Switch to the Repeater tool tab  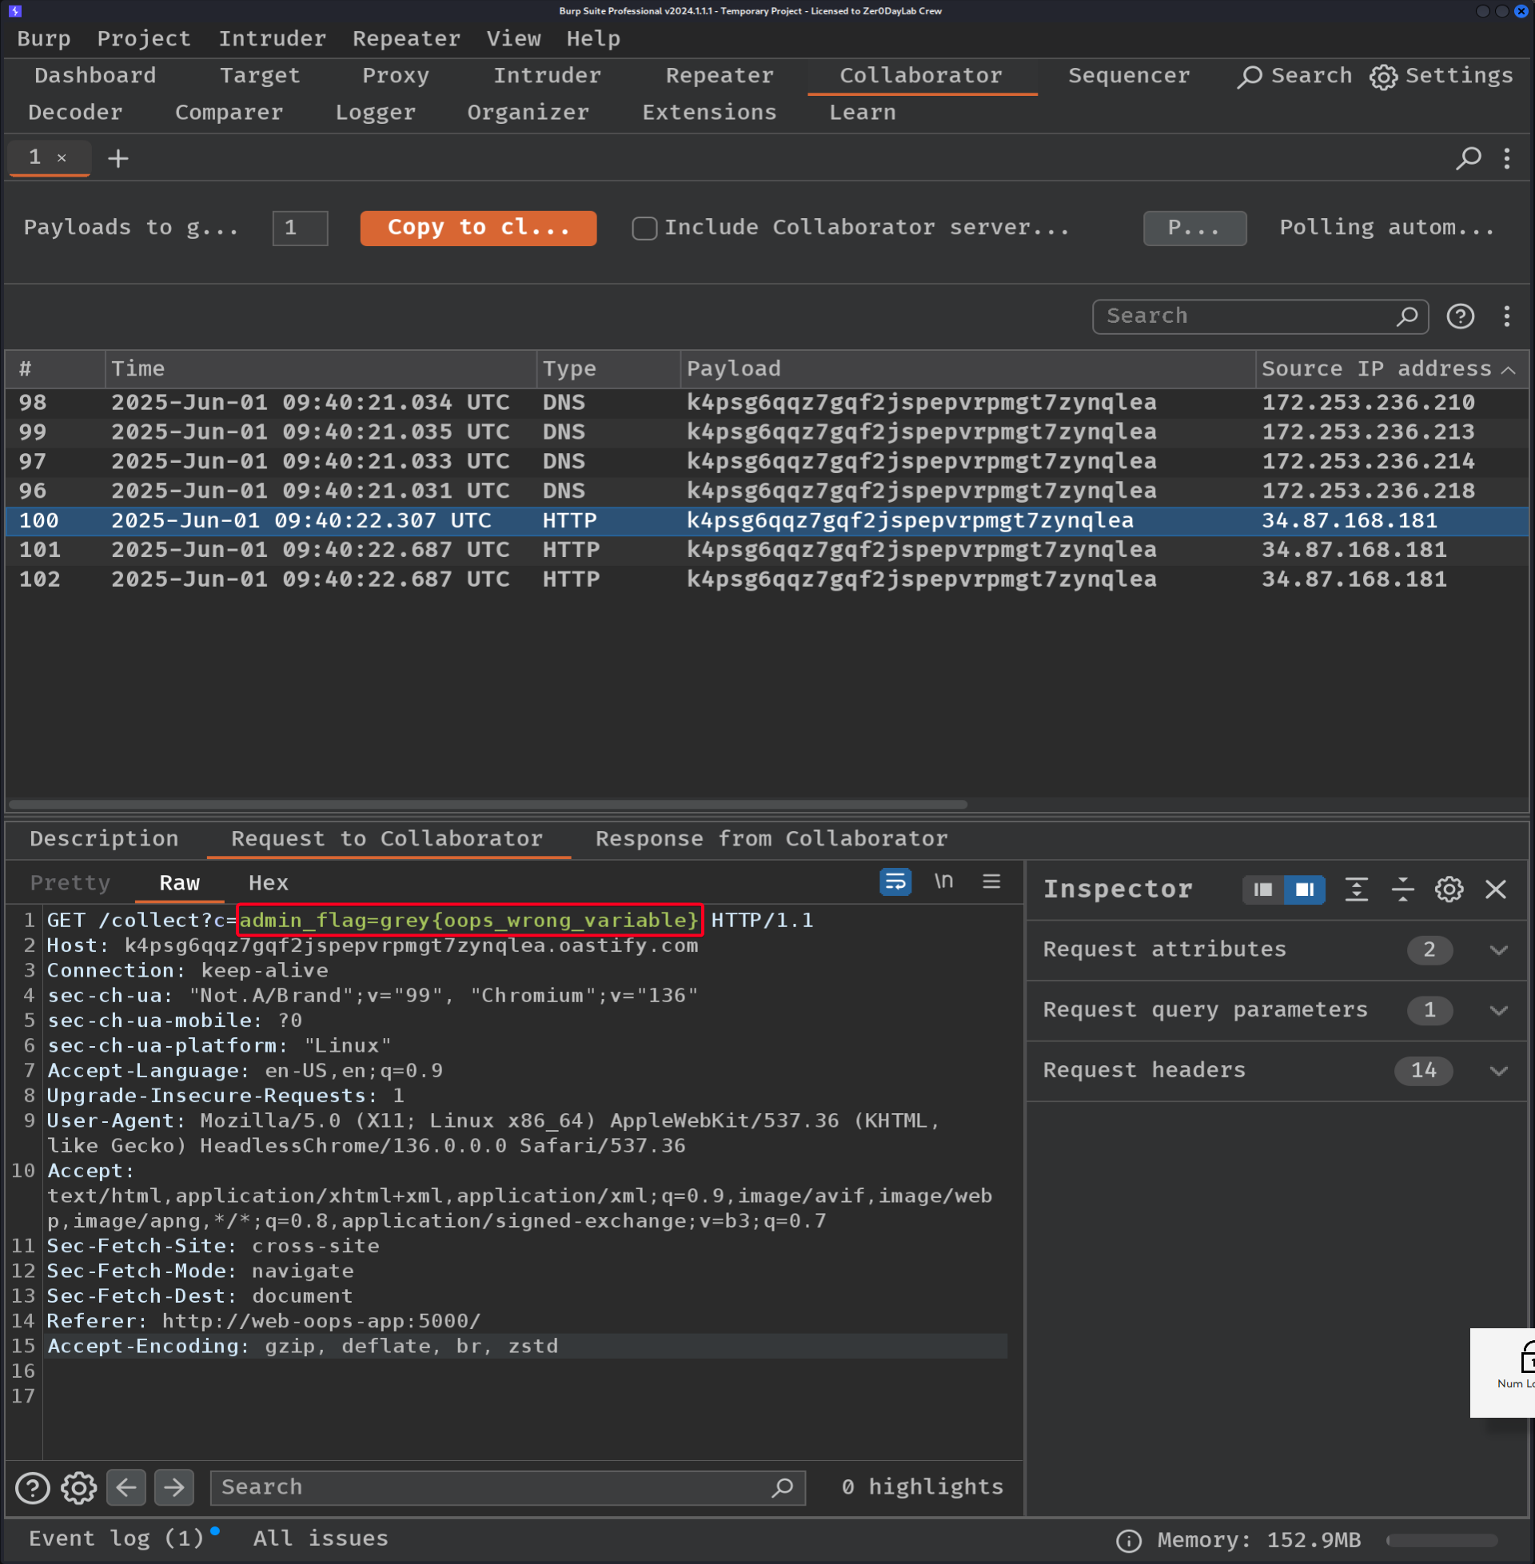point(719,76)
